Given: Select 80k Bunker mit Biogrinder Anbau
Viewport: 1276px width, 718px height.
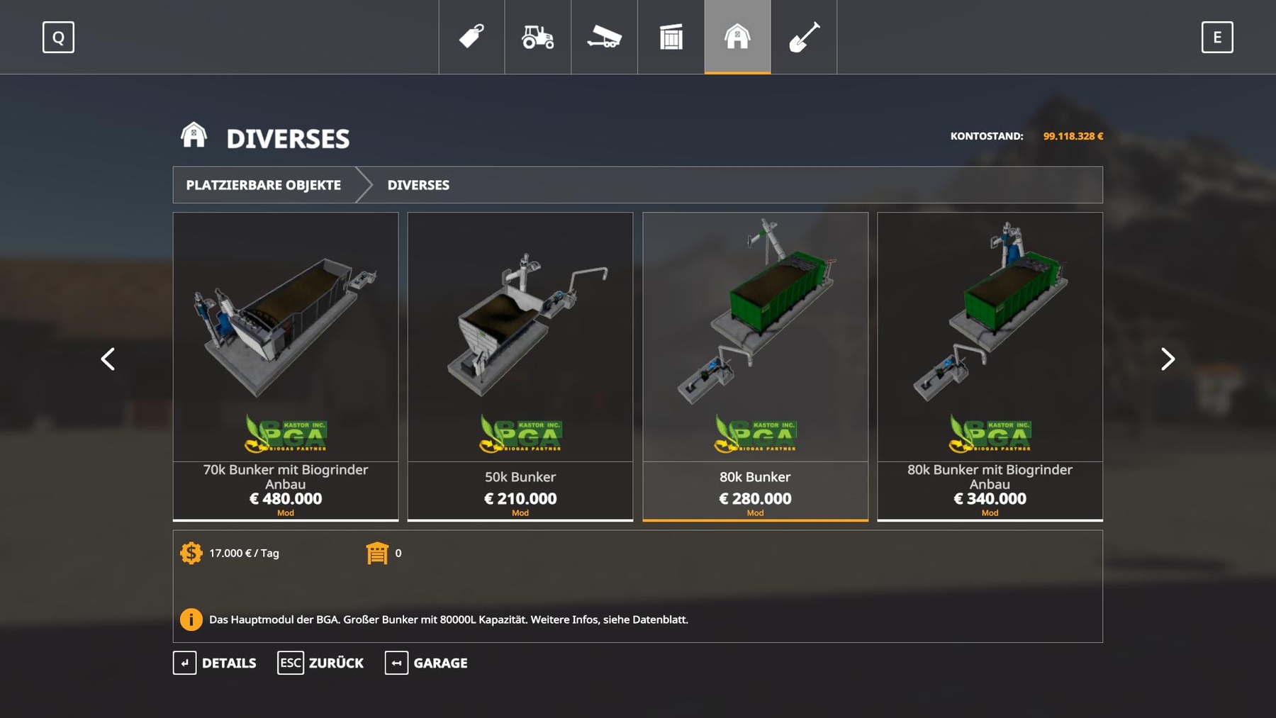Looking at the screenshot, I should pyautogui.click(x=990, y=366).
